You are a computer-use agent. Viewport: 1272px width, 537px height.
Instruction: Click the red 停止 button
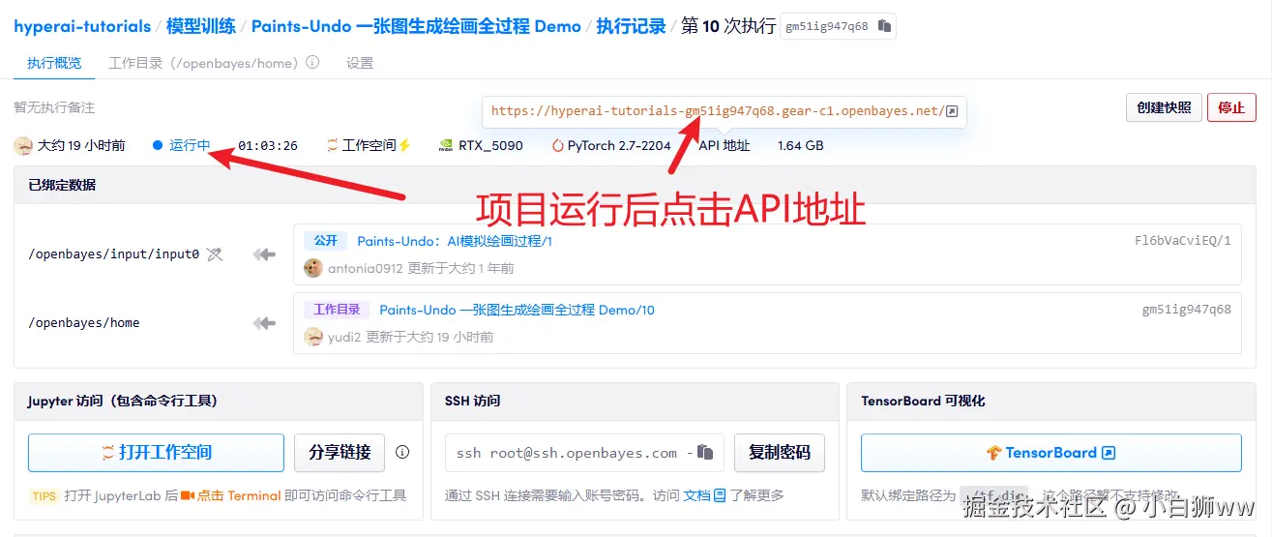[1231, 107]
